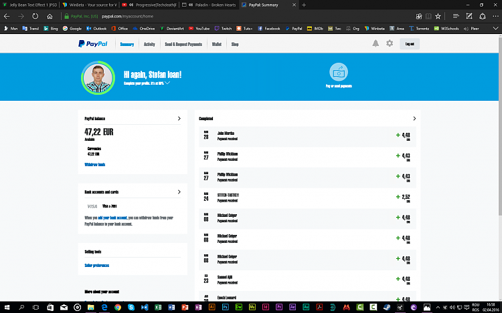Close the PayPal Summary browser tab
Viewport: 502px width, 313px height.
294,5
